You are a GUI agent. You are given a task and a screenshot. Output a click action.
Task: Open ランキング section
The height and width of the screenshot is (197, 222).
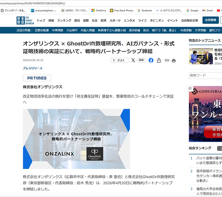[64, 21]
